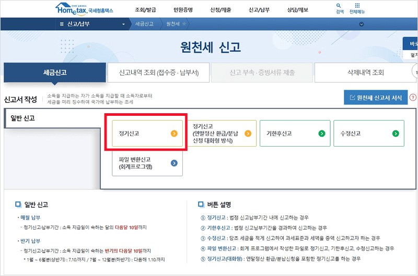Click the hamburger icon beside 신고/납부
This screenshot has width=418, height=276.
(x=62, y=24)
